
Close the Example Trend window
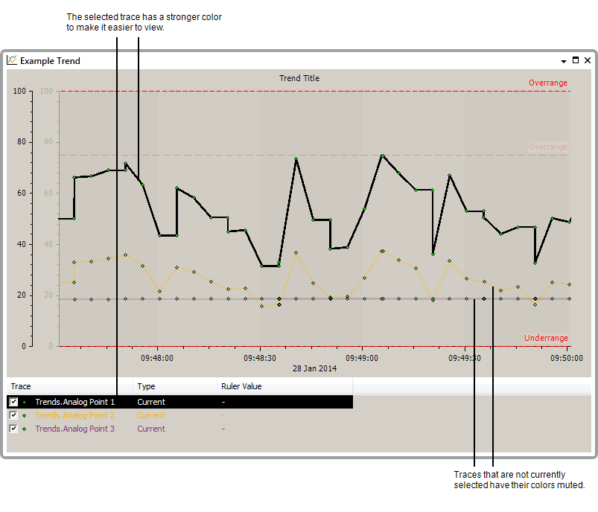coord(588,60)
